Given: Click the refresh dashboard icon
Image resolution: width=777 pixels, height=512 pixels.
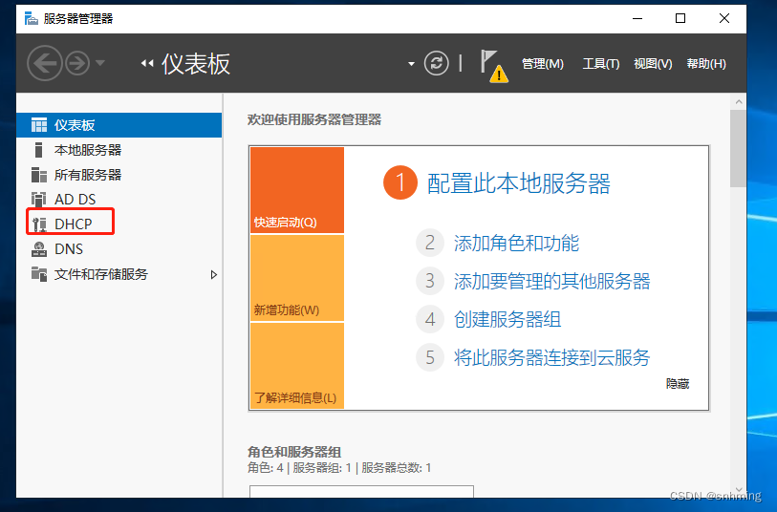Looking at the screenshot, I should pyautogui.click(x=437, y=63).
